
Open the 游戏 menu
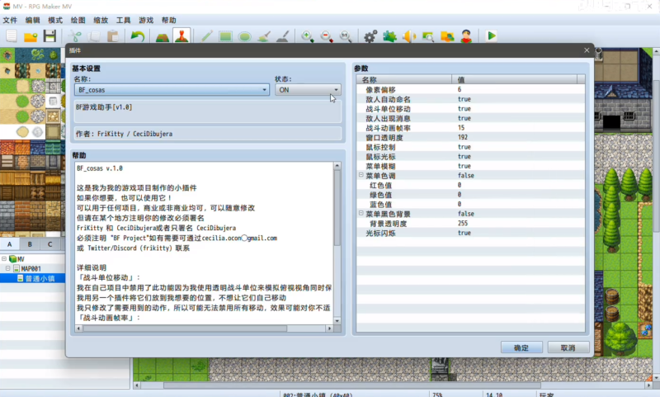[146, 20]
